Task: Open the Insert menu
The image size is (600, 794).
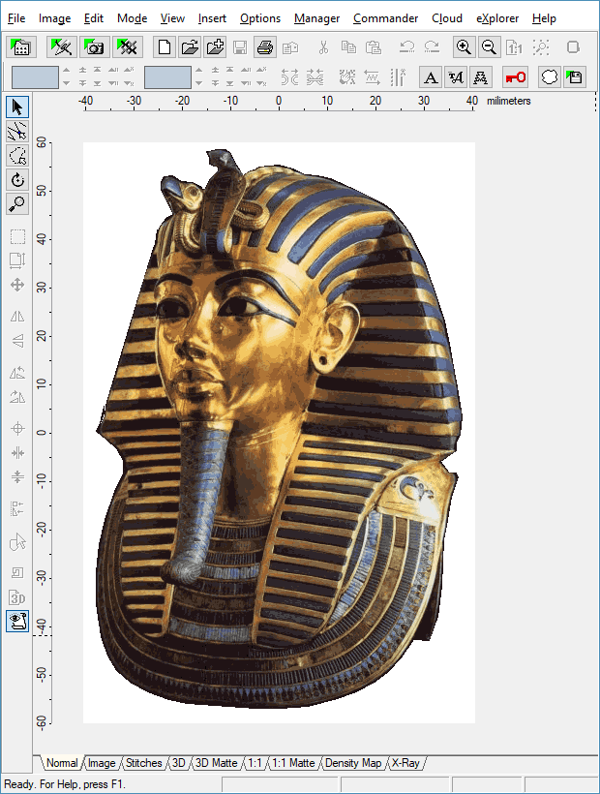Action: (x=212, y=18)
